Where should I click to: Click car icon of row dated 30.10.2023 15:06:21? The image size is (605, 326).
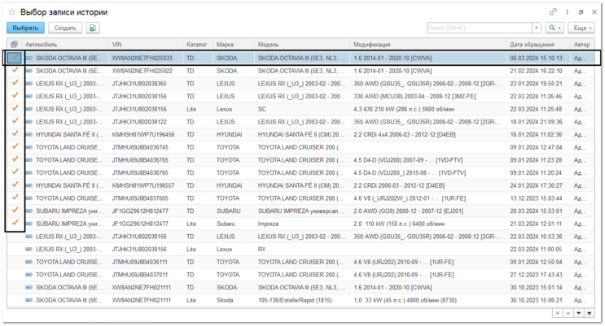[29, 300]
